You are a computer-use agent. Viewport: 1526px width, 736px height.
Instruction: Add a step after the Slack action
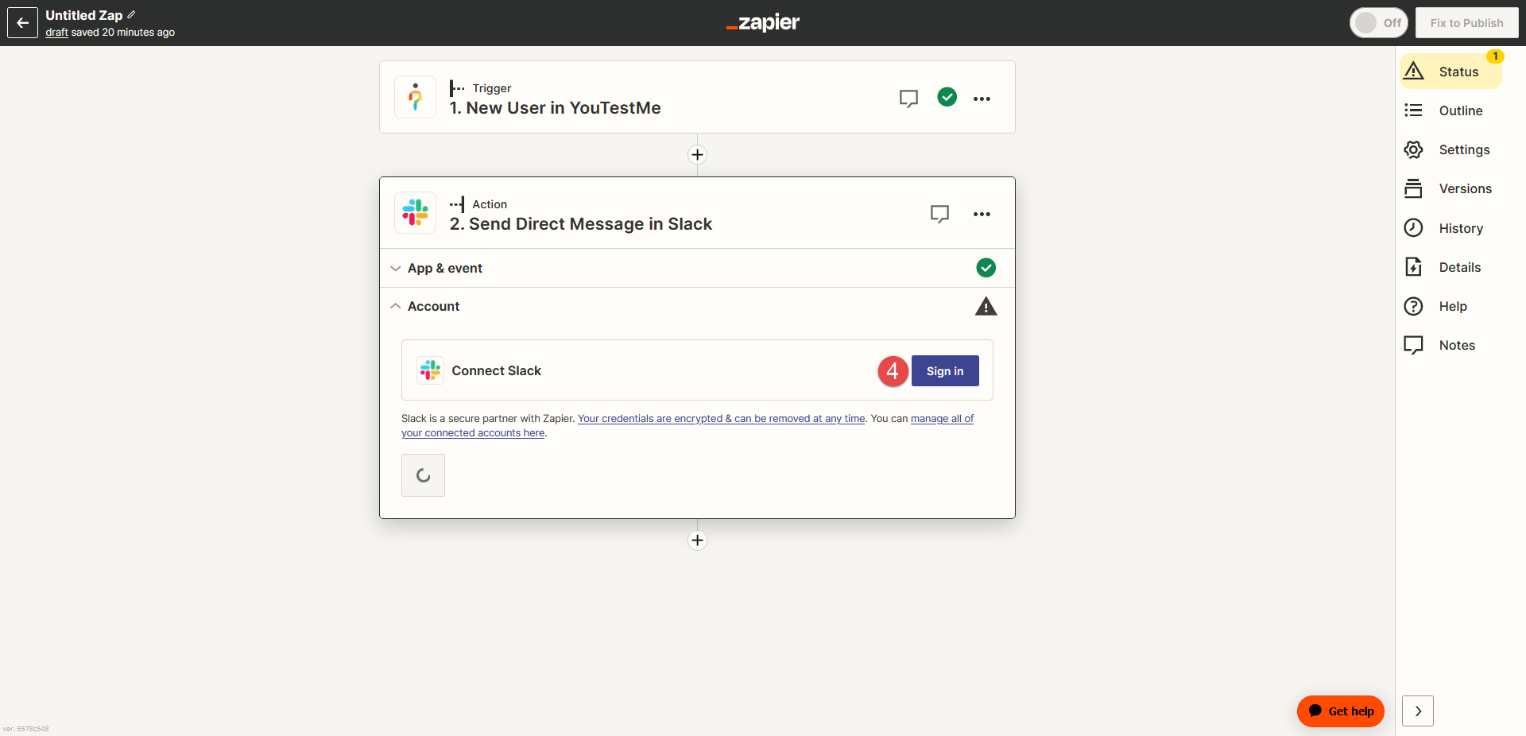point(697,540)
